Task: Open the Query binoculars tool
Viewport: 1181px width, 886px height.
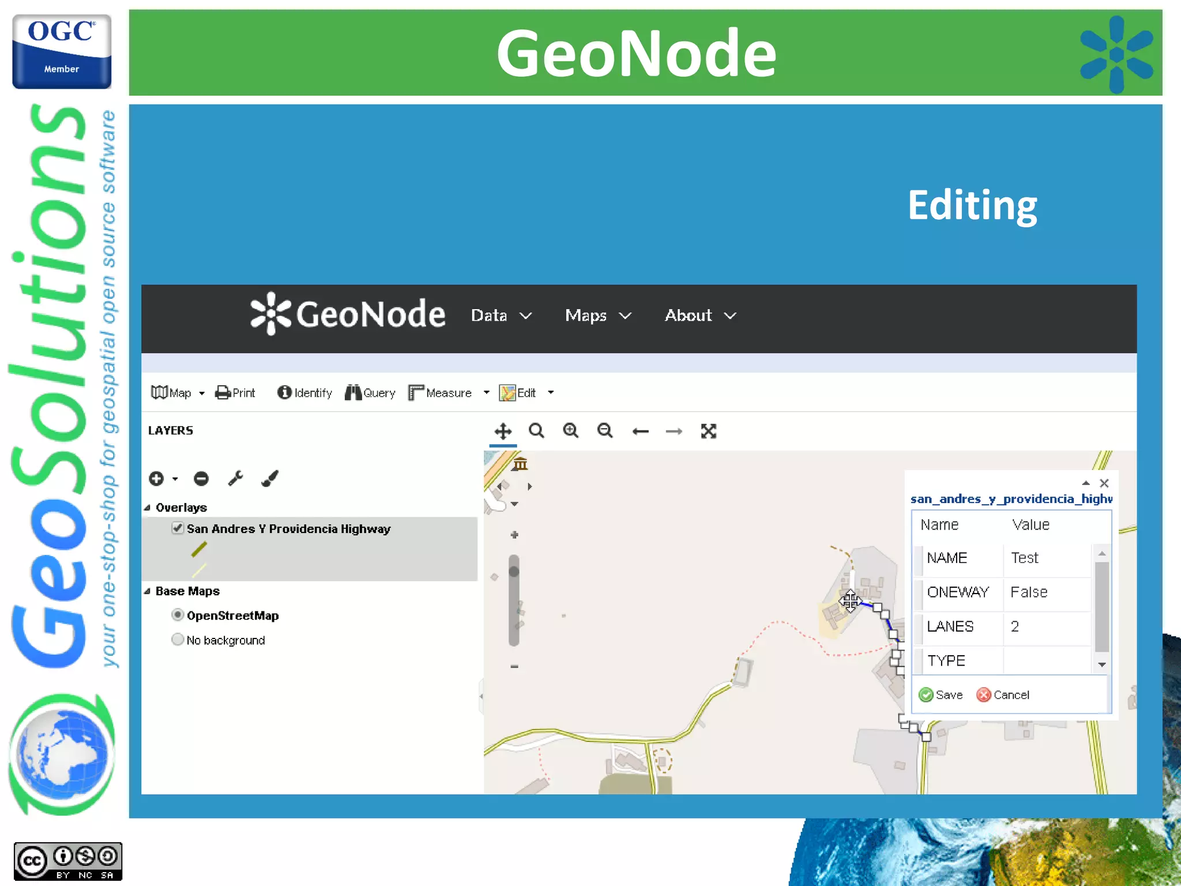Action: [x=370, y=393]
